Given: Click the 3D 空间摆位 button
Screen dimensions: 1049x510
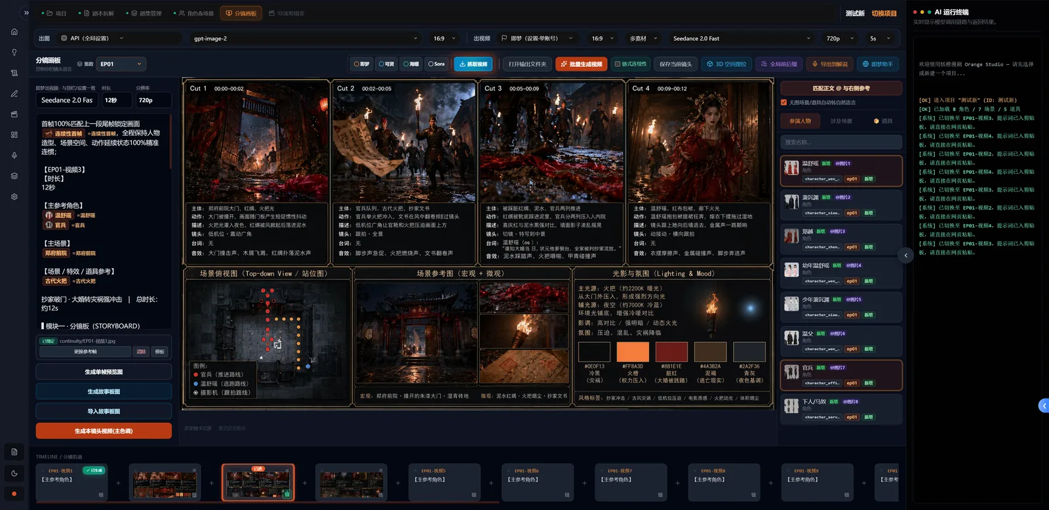Looking at the screenshot, I should pos(726,64).
